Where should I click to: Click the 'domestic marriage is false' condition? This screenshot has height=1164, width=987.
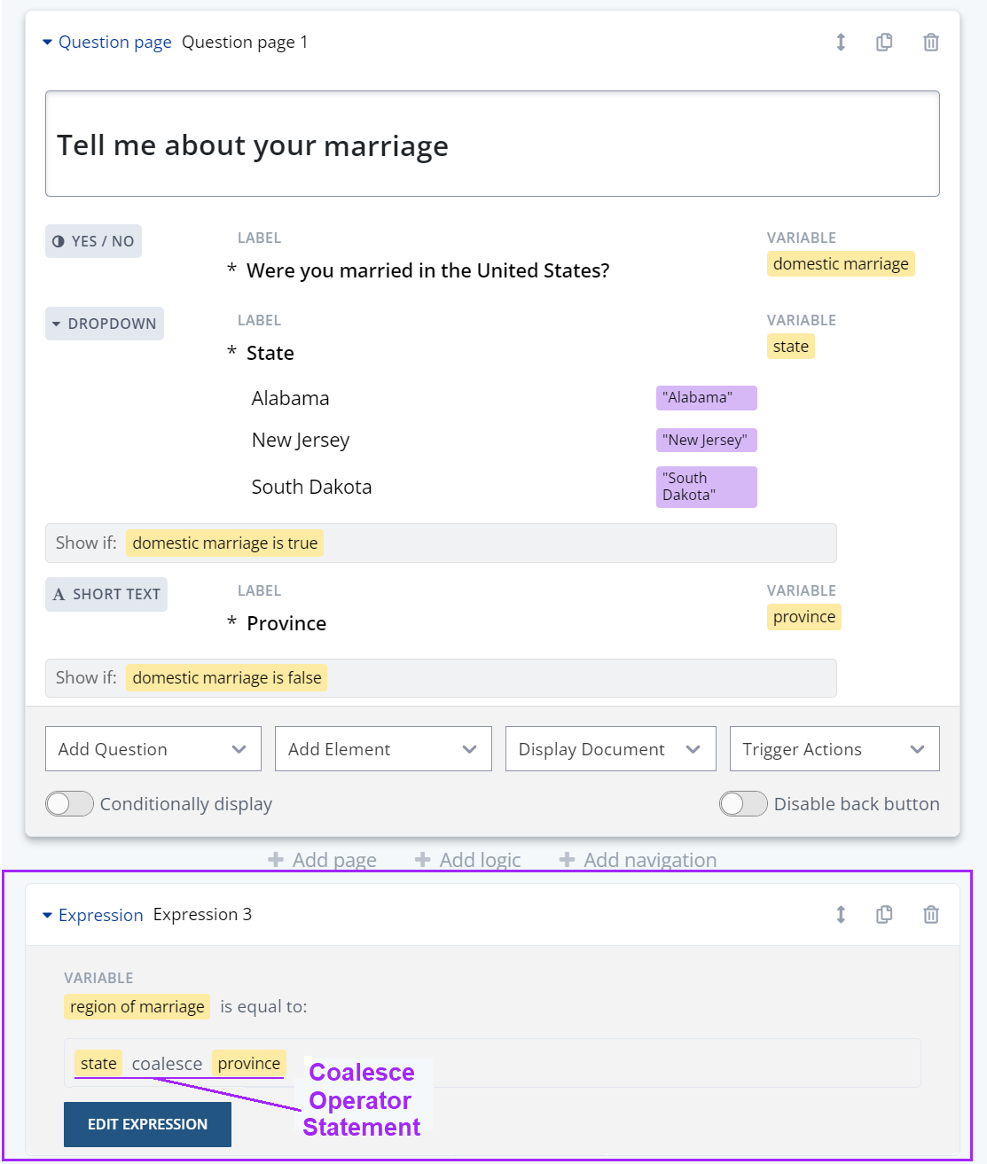click(x=227, y=677)
